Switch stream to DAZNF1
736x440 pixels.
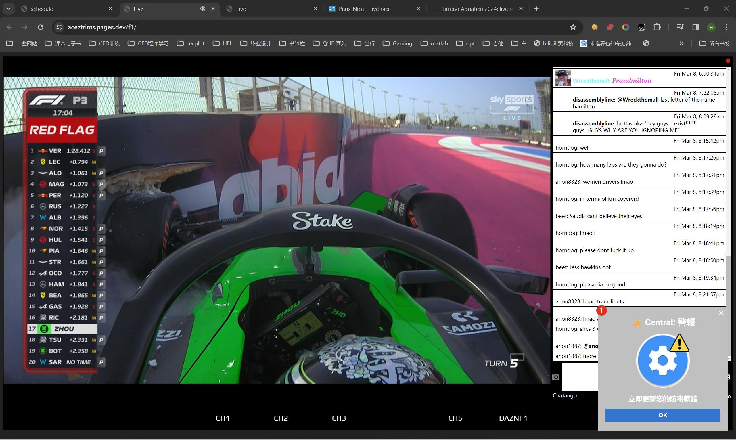513,418
